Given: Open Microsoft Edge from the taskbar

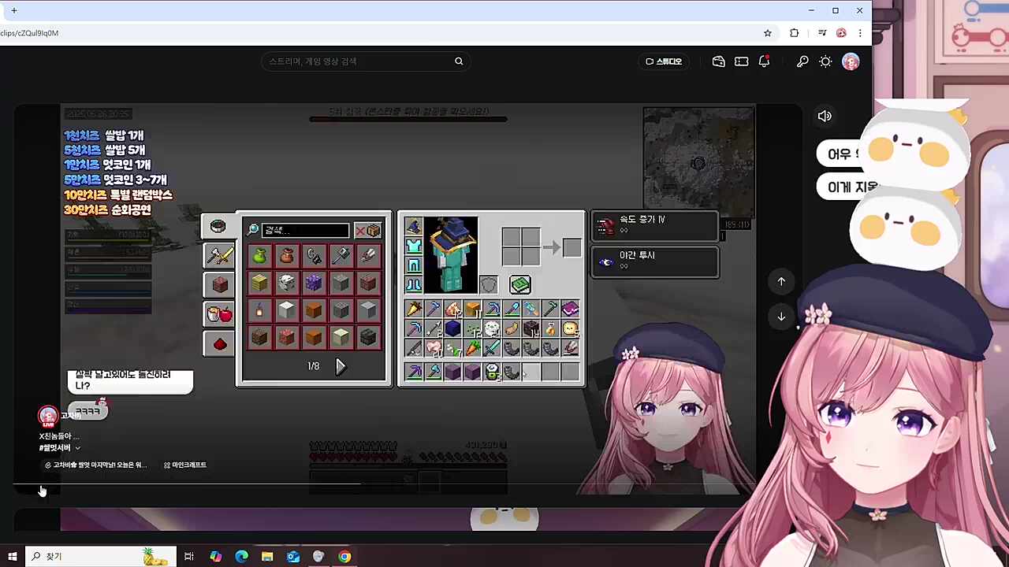Looking at the screenshot, I should [241, 557].
